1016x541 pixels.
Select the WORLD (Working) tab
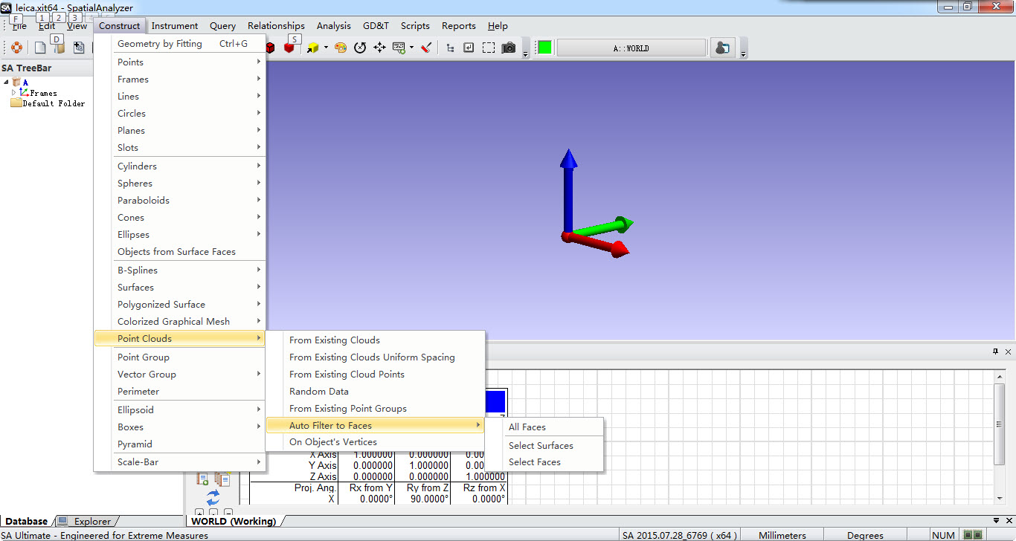(x=234, y=522)
